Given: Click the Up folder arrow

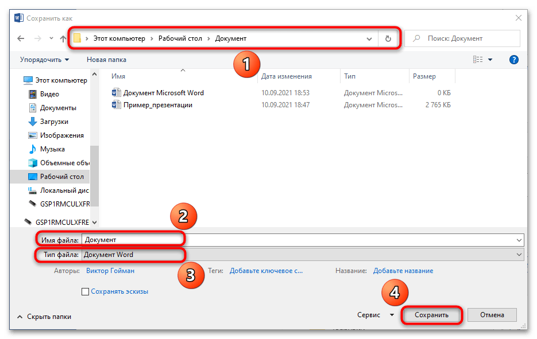Looking at the screenshot, I should (x=63, y=39).
